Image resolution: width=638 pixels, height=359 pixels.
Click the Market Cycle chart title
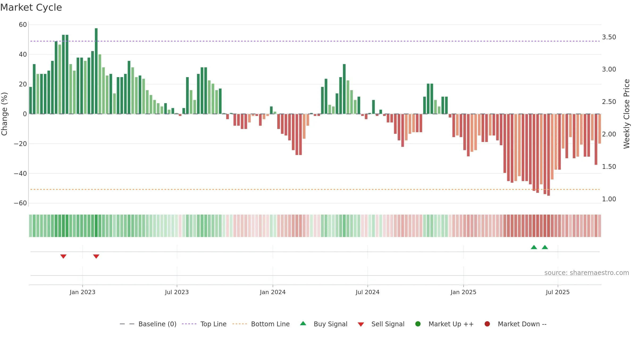pyautogui.click(x=31, y=7)
